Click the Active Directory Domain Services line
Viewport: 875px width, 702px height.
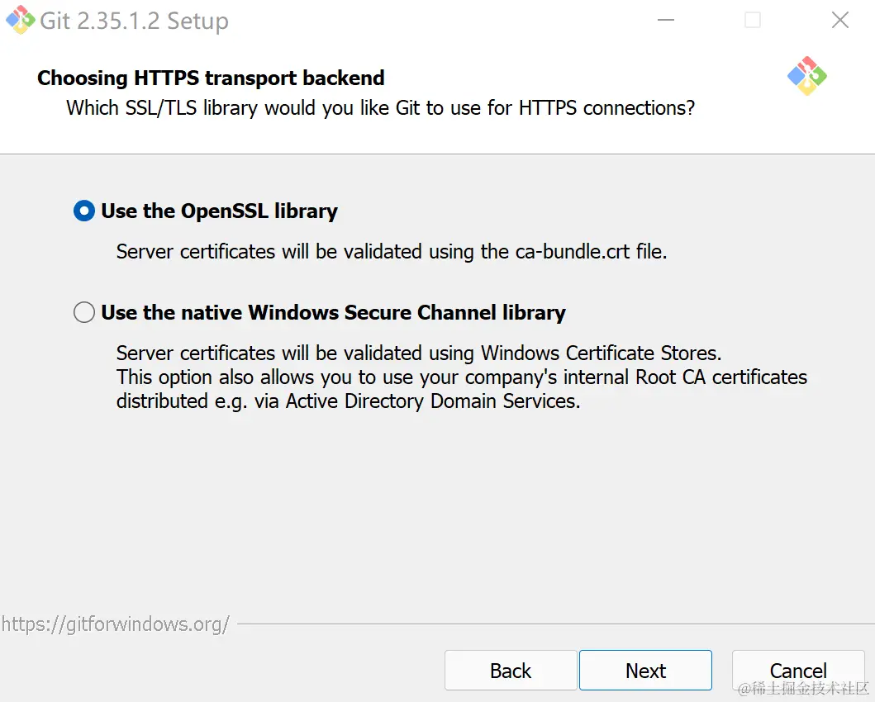pyautogui.click(x=348, y=401)
